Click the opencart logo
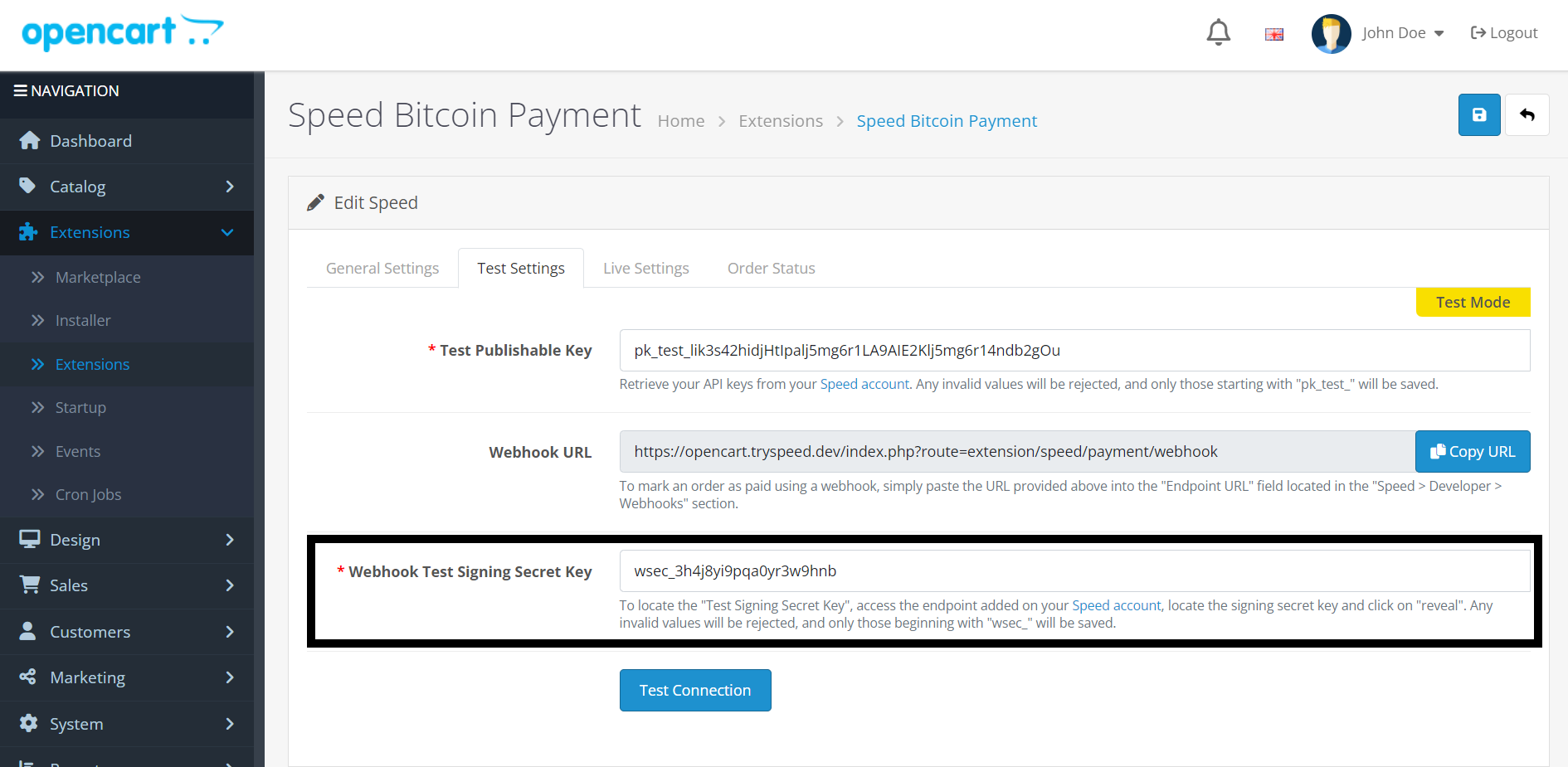This screenshot has height=767, width=1568. 123,32
